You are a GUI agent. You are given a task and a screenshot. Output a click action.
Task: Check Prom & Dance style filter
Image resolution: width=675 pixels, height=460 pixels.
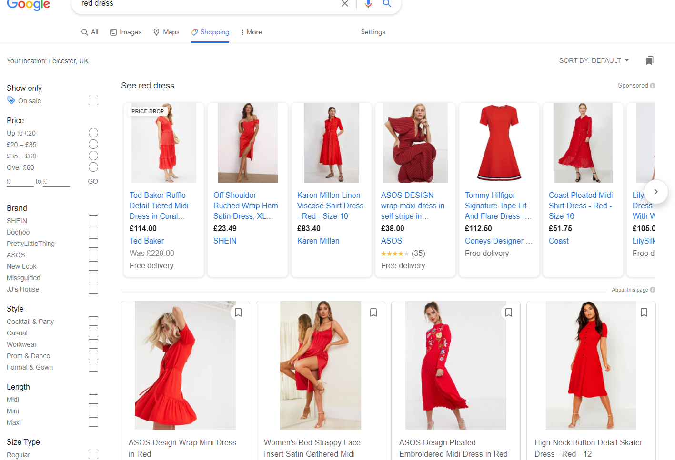click(93, 355)
